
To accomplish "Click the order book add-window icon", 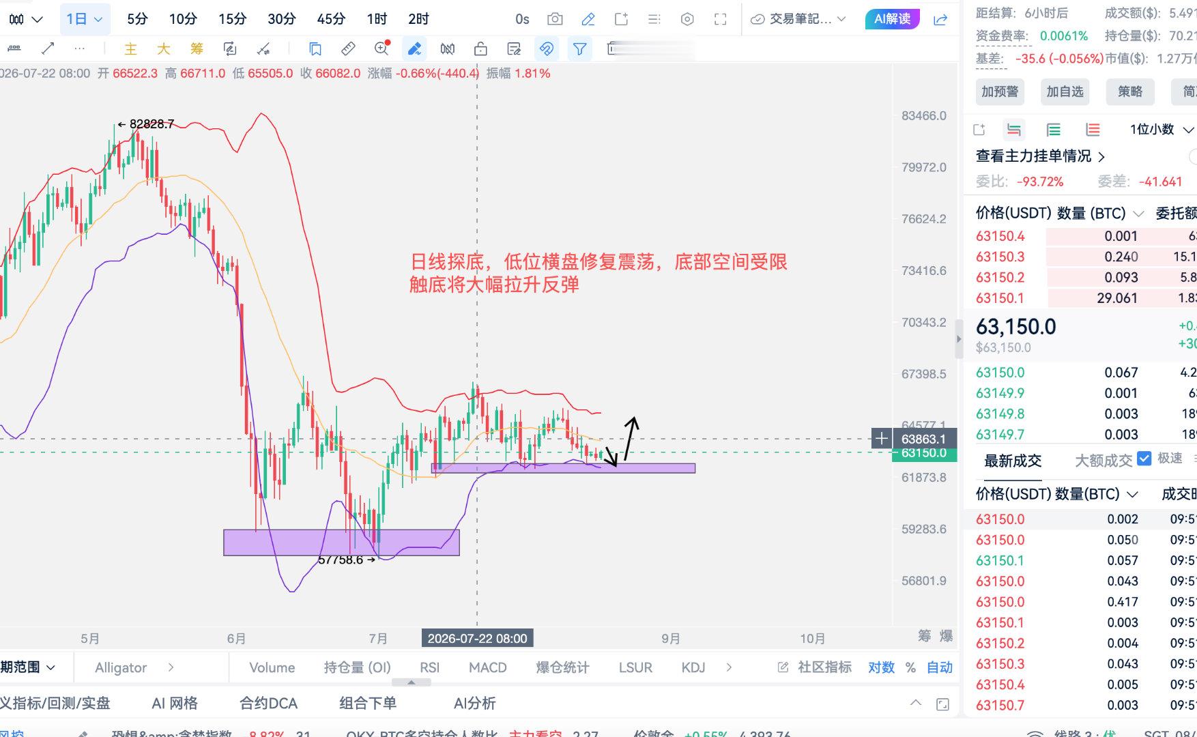I will point(979,130).
